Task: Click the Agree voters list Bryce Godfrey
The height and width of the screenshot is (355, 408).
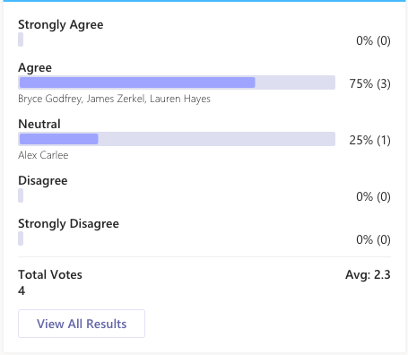Action: (115, 99)
